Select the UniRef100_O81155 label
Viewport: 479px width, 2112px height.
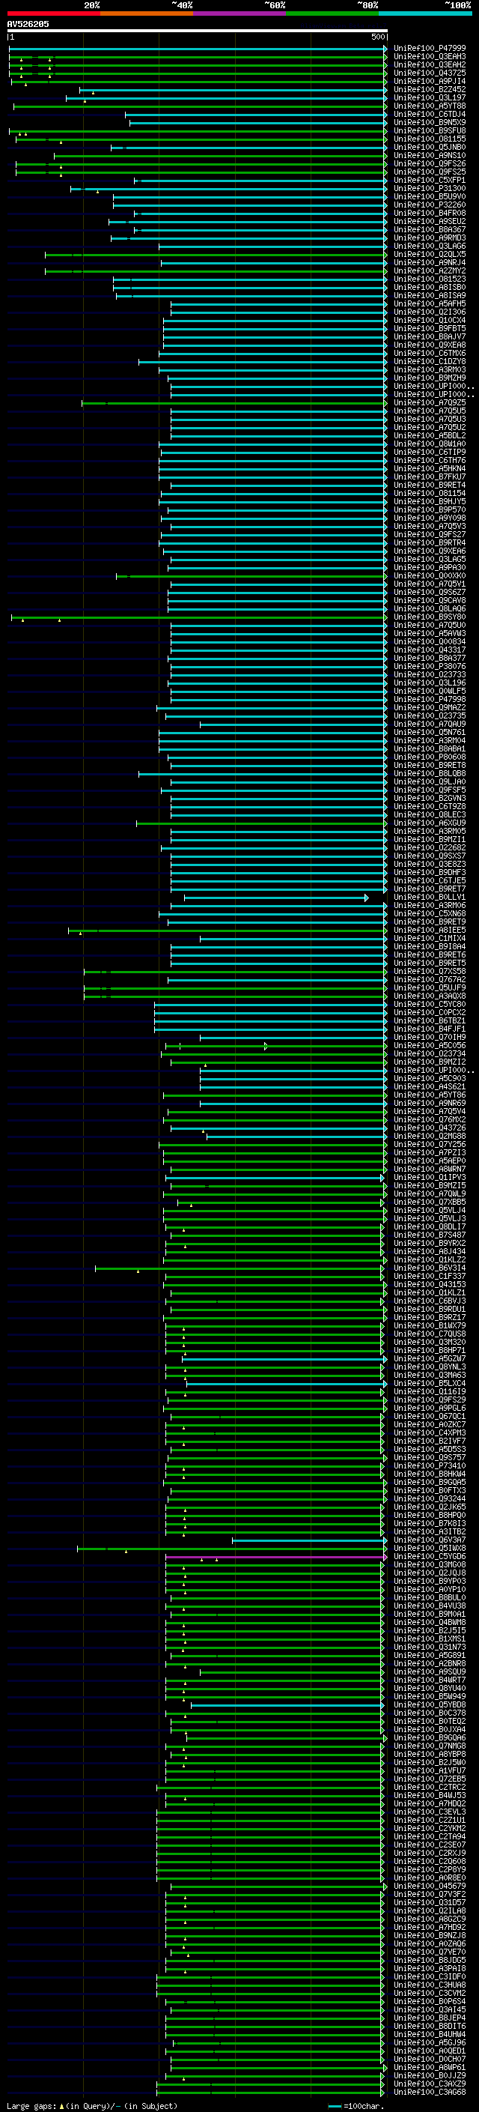(429, 139)
